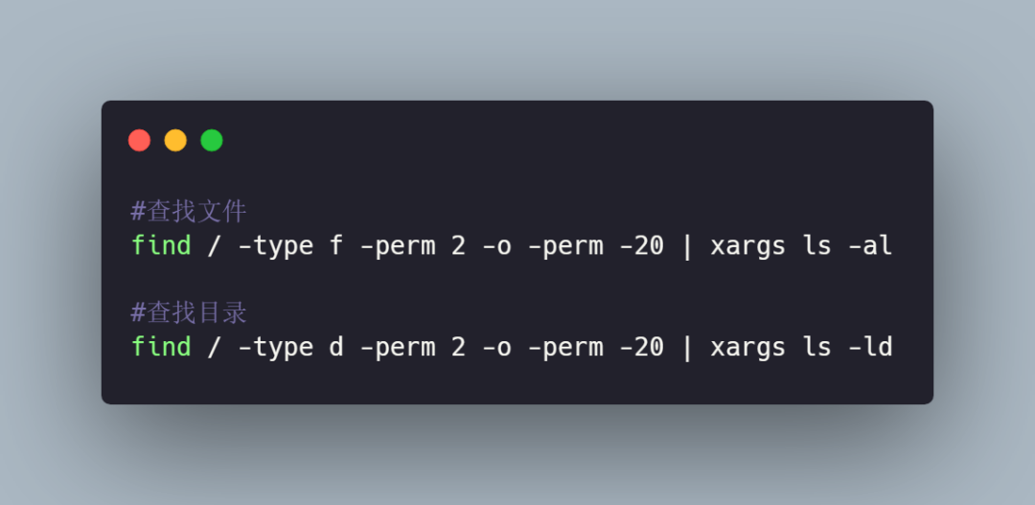This screenshot has width=1035, height=505.
Task: Click 'ls -al' at end of first command
Action: pyautogui.click(x=847, y=245)
